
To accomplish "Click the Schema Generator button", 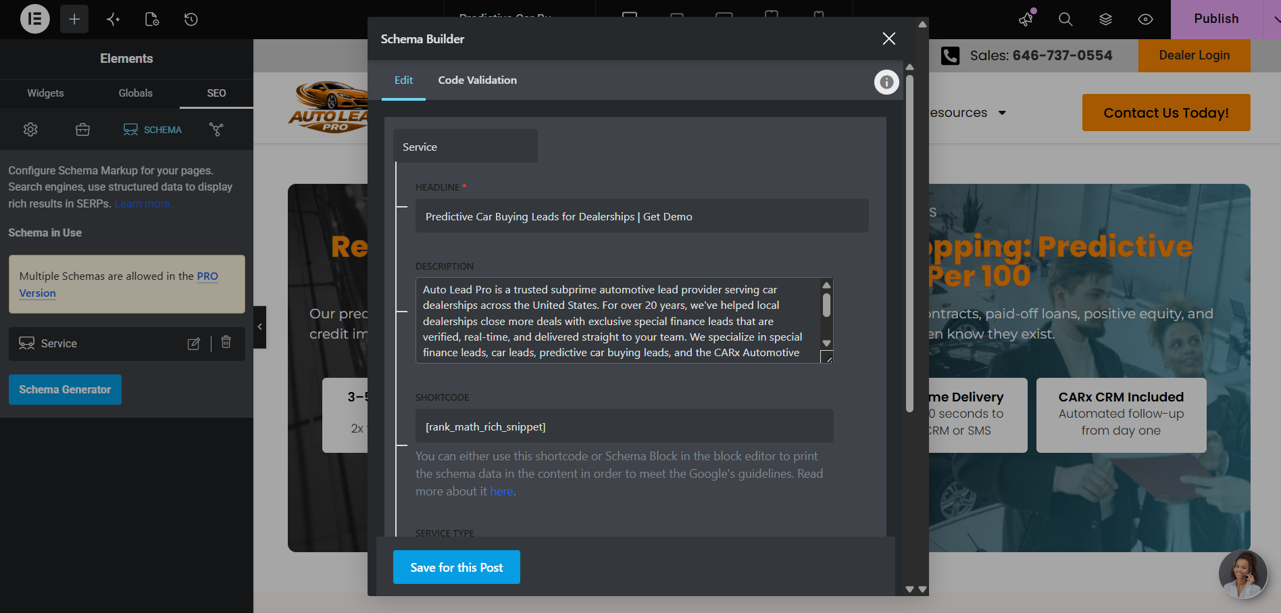I will click(65, 389).
